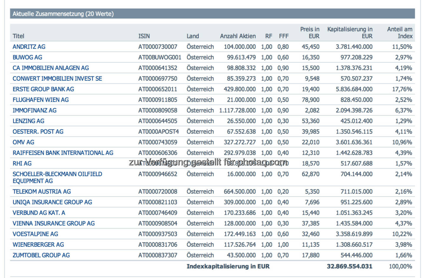Click capitalization value 3.781.440.000
Image resolution: width=424 pixels, height=278 pixels.
pyautogui.click(x=354, y=47)
